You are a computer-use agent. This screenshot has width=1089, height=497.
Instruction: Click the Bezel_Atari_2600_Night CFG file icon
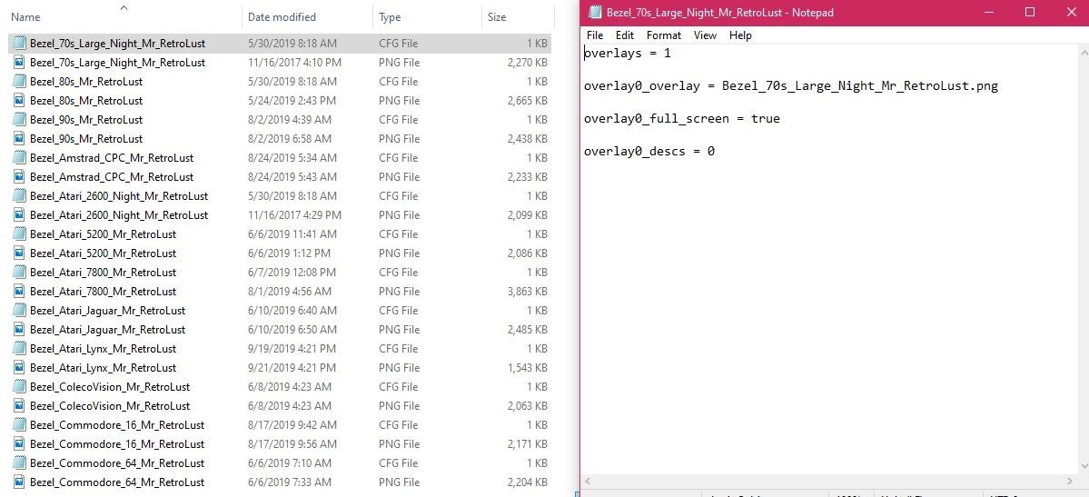click(x=19, y=196)
